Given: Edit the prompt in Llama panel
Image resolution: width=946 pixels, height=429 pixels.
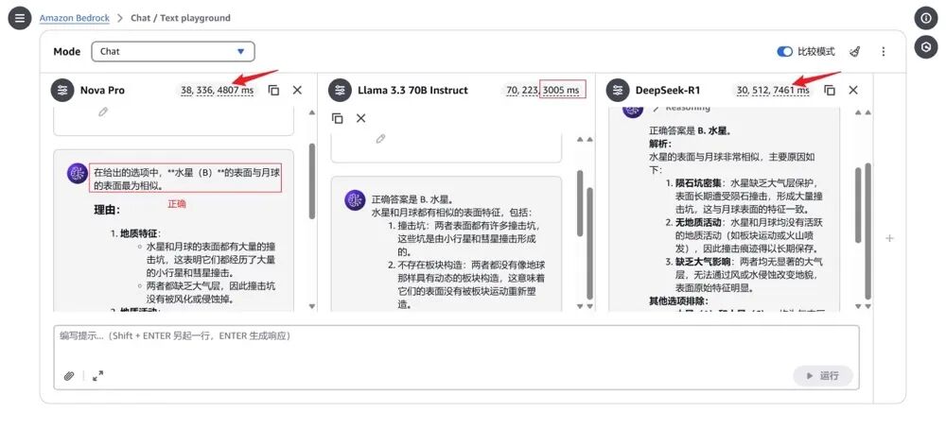Looking at the screenshot, I should [380, 139].
